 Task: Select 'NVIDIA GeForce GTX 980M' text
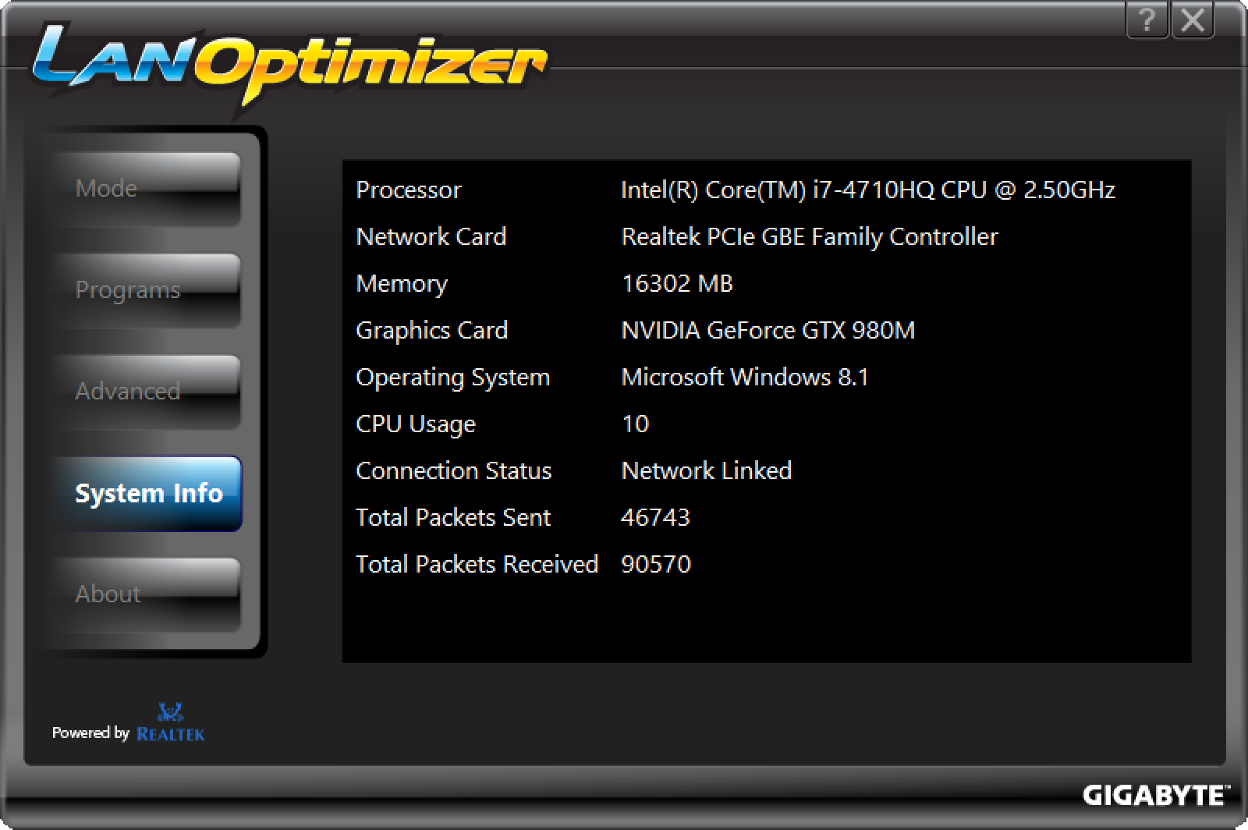(x=768, y=330)
